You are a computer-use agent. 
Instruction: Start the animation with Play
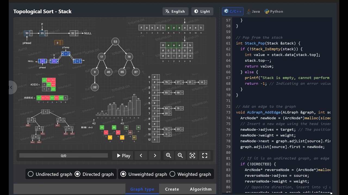(x=123, y=155)
